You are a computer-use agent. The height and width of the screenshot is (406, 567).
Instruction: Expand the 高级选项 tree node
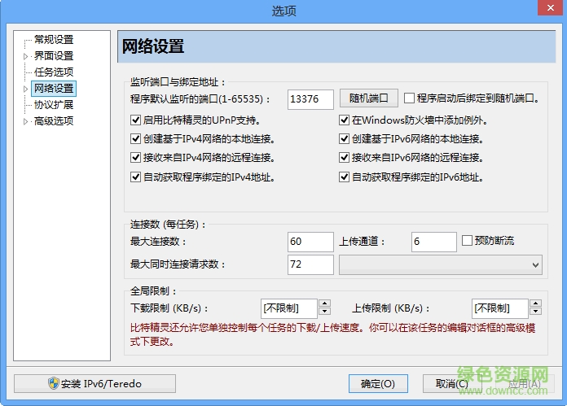[26, 121]
